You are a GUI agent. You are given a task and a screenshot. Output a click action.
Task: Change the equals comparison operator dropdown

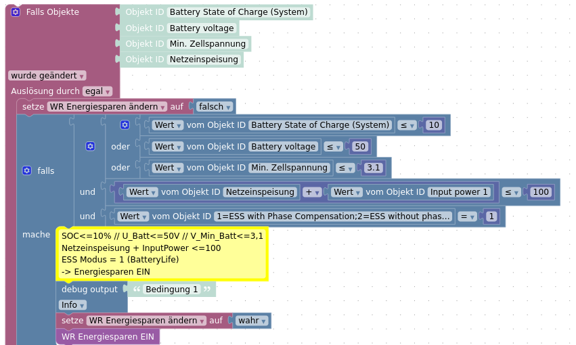tap(466, 216)
